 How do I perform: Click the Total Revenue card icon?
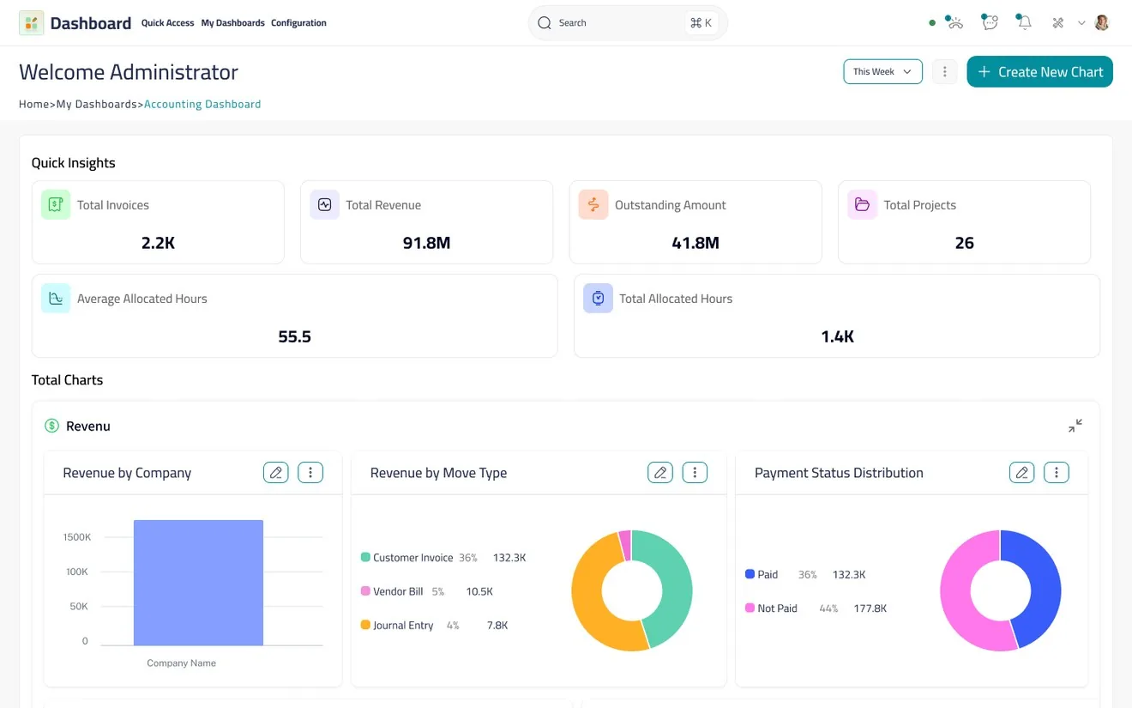coord(324,204)
